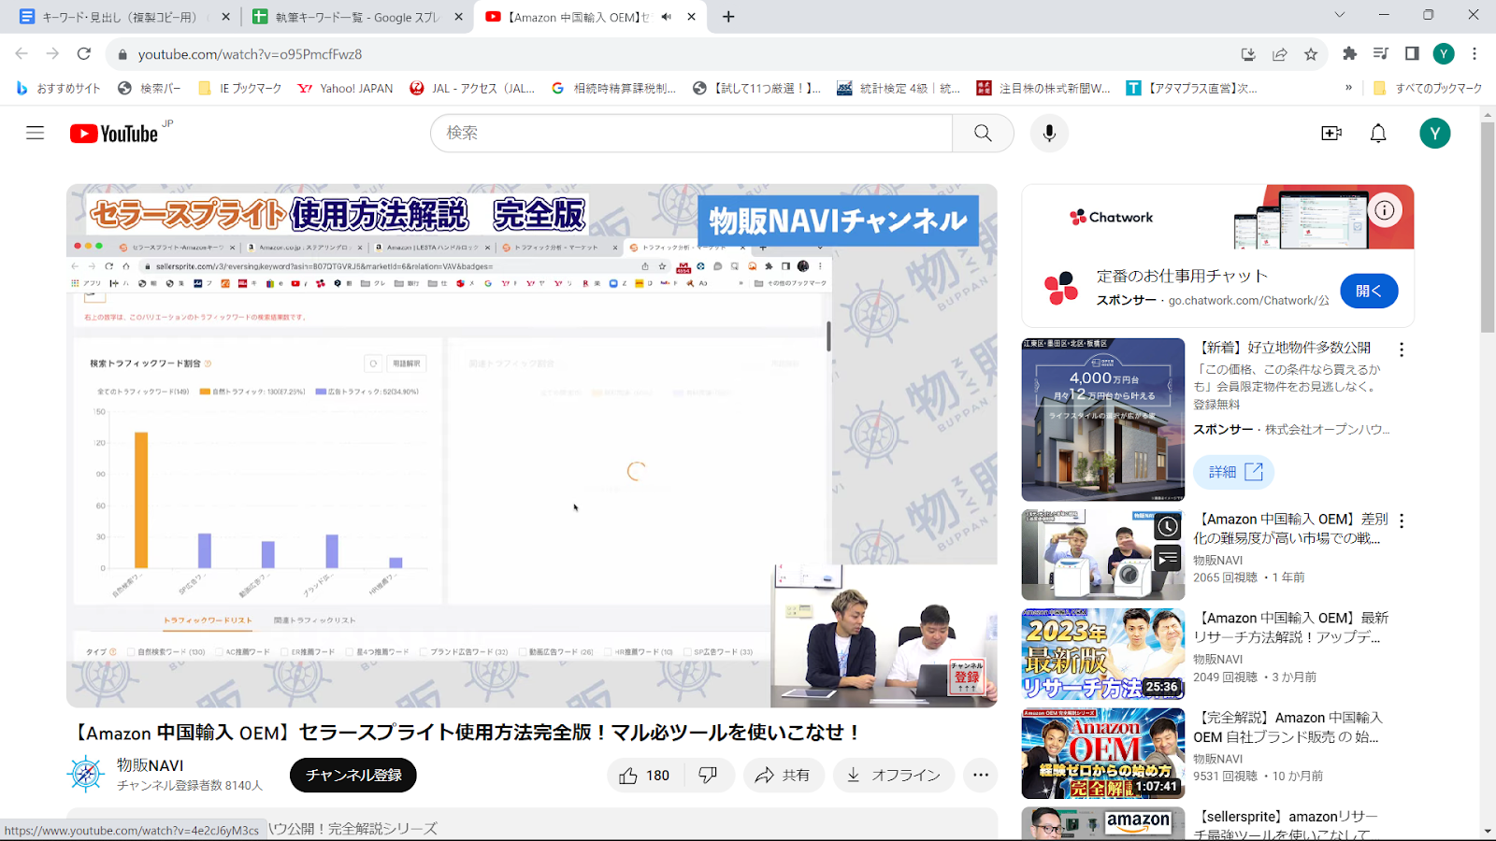Share this page from the address bar

pyautogui.click(x=1279, y=54)
